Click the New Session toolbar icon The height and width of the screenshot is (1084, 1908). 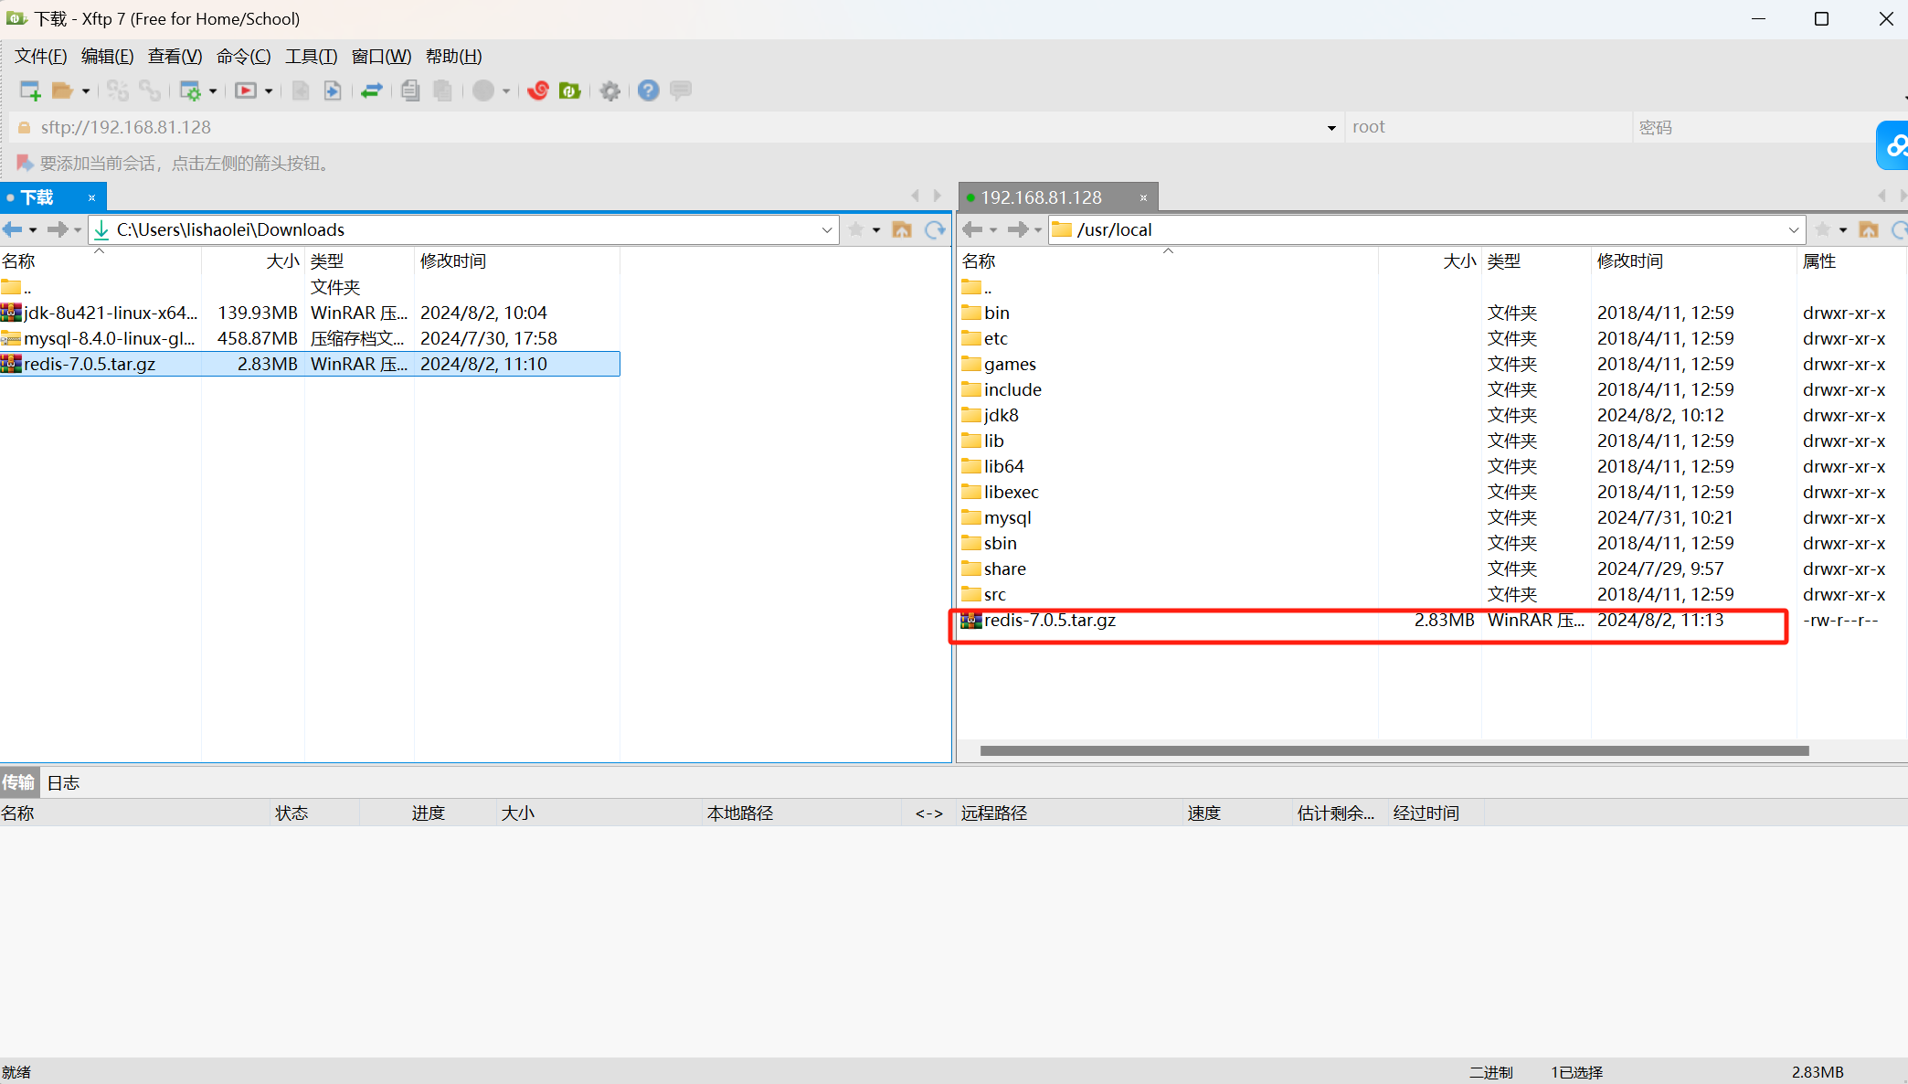[29, 90]
